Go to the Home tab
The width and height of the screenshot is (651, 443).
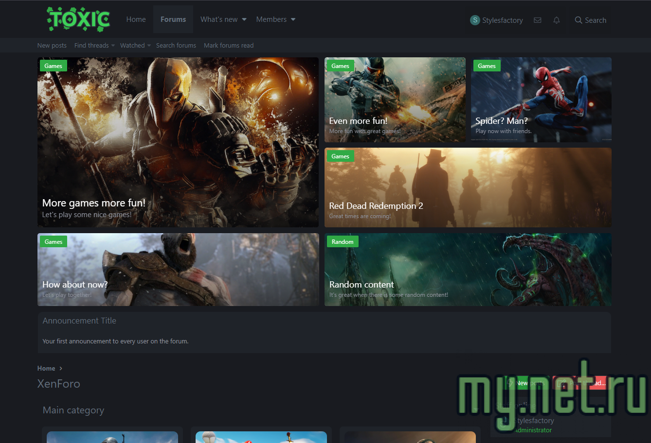pyautogui.click(x=136, y=19)
